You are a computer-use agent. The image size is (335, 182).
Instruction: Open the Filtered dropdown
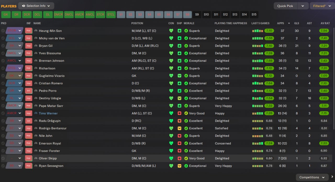coord(322,6)
